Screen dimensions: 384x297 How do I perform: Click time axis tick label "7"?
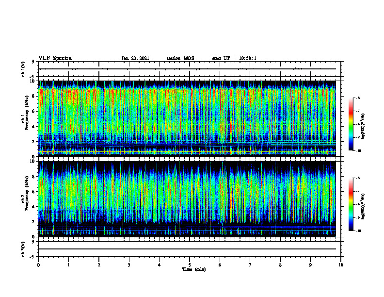point(250,265)
